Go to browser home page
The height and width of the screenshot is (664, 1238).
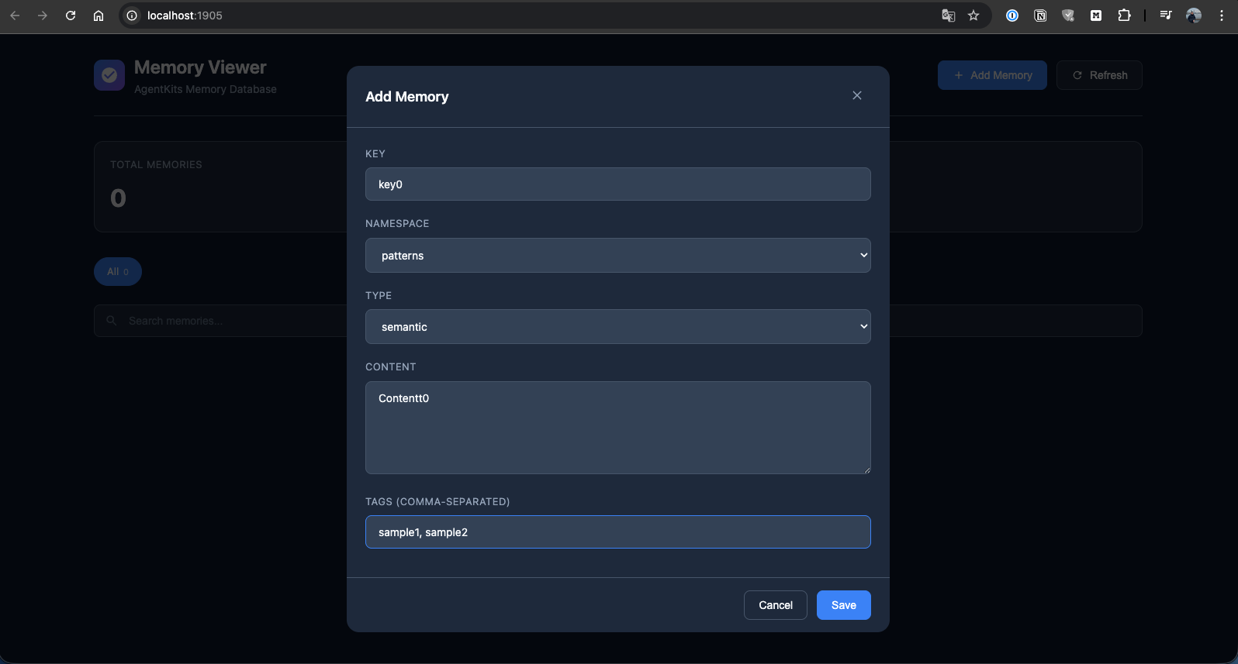pos(99,15)
